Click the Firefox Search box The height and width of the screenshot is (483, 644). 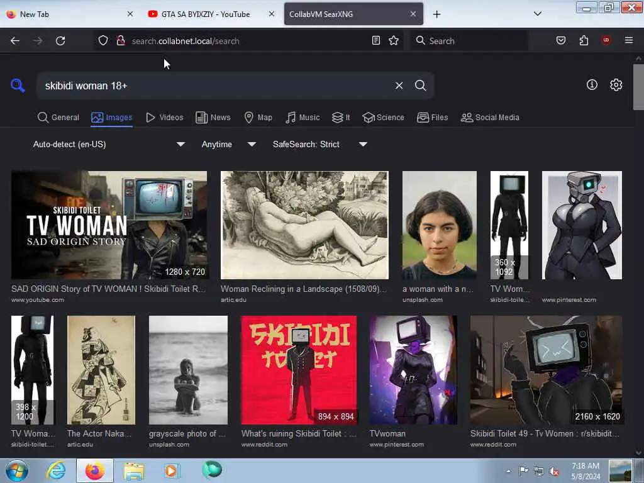click(469, 41)
